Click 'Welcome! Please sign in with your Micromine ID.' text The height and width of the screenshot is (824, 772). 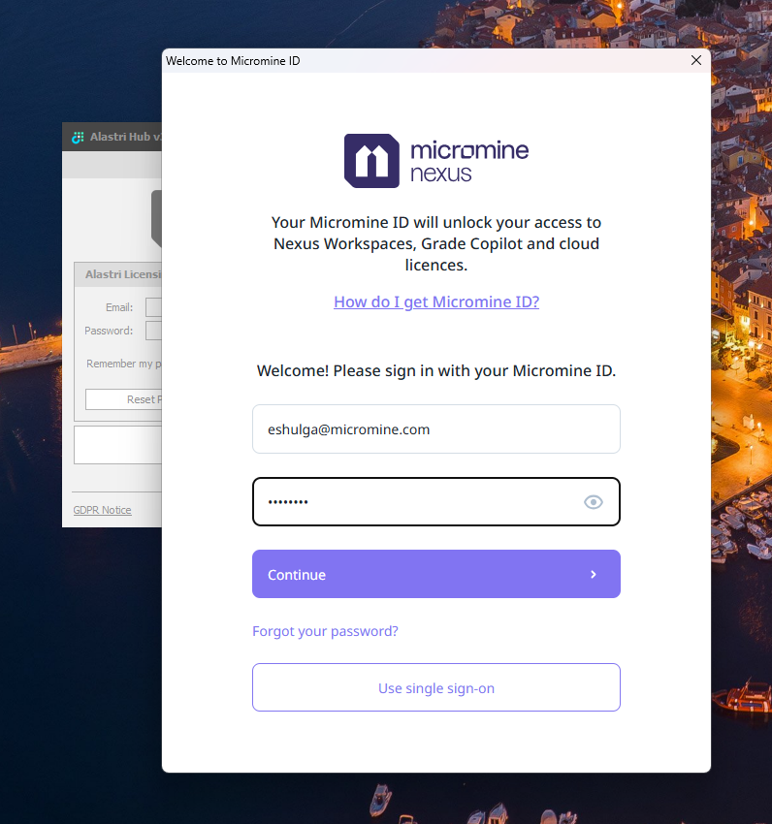pyautogui.click(x=436, y=370)
